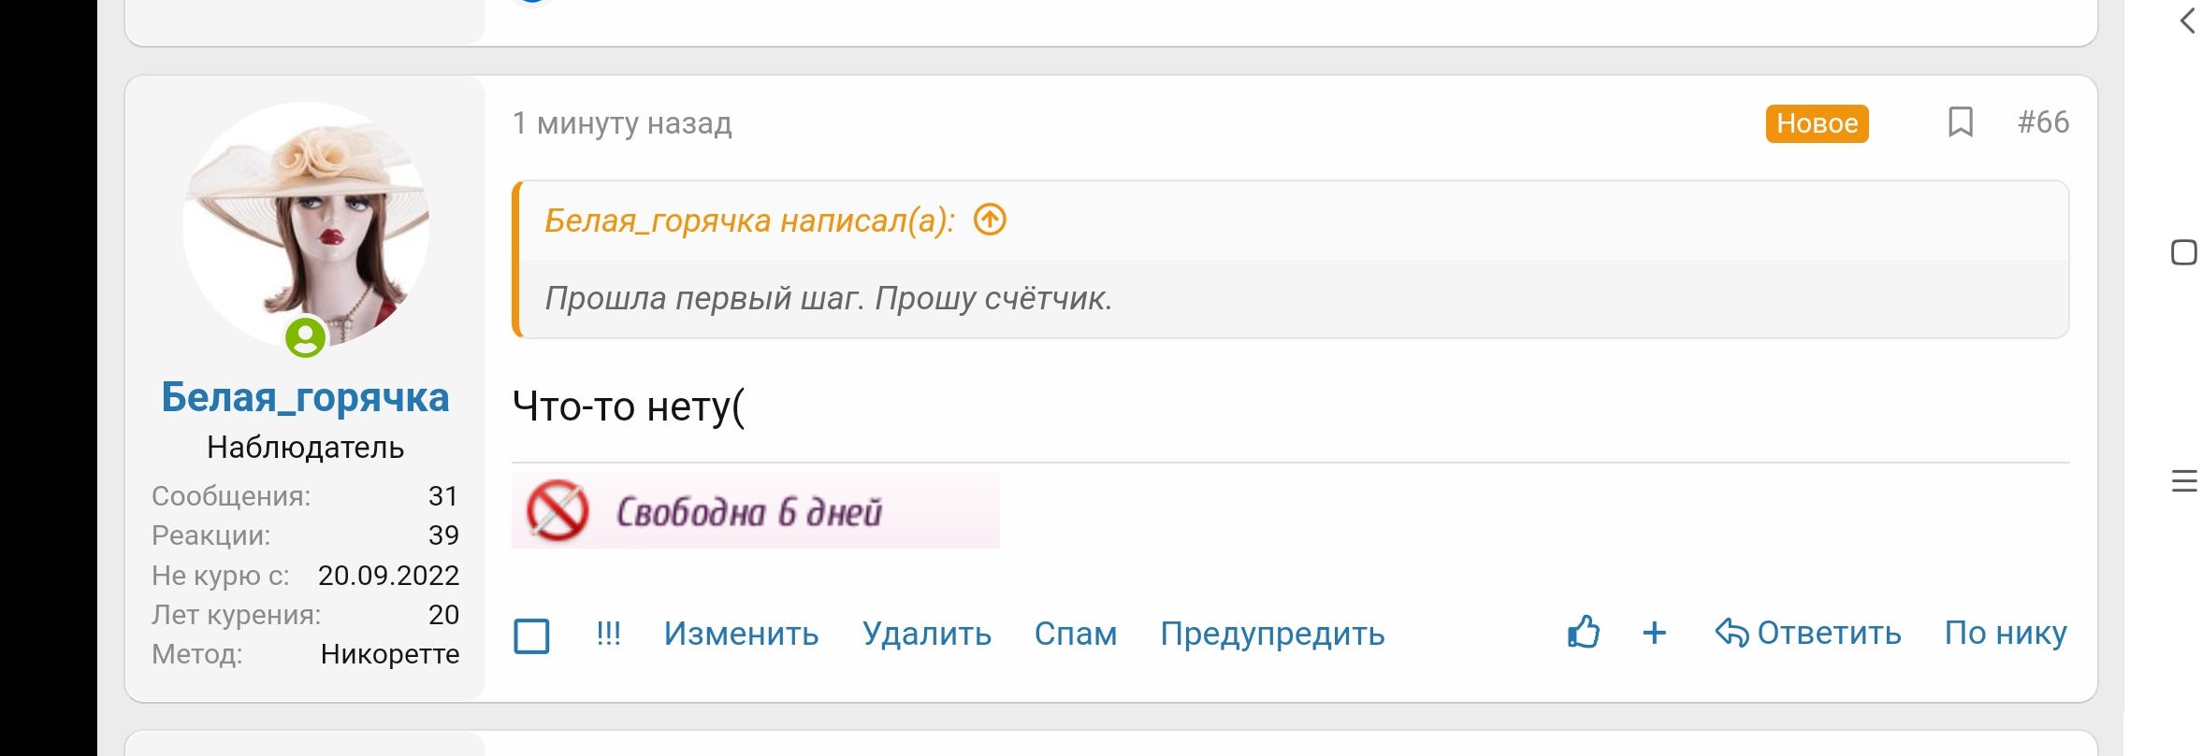Bookmark post #66
2202x756 pixels.
(1960, 122)
